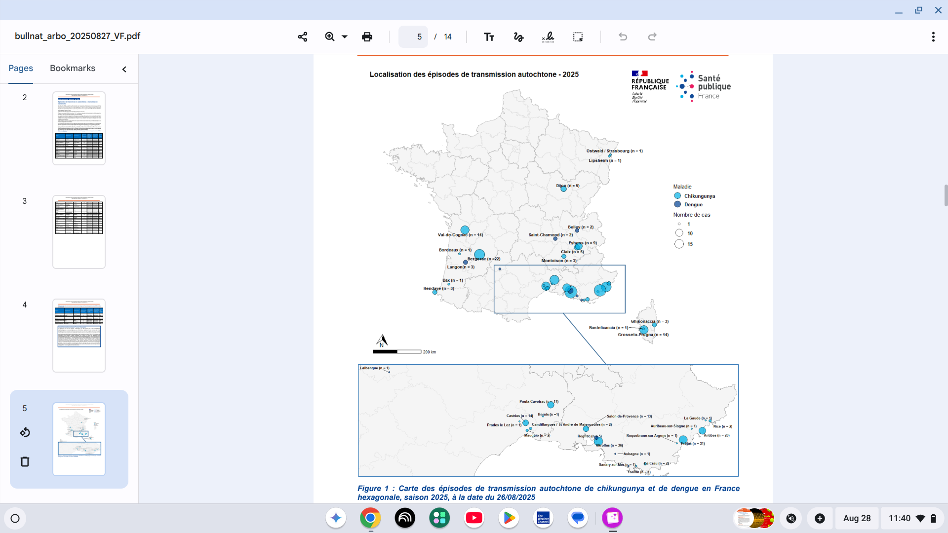Image resolution: width=948 pixels, height=533 pixels.
Task: Switch to the Bookmarks tab
Action: 73,68
